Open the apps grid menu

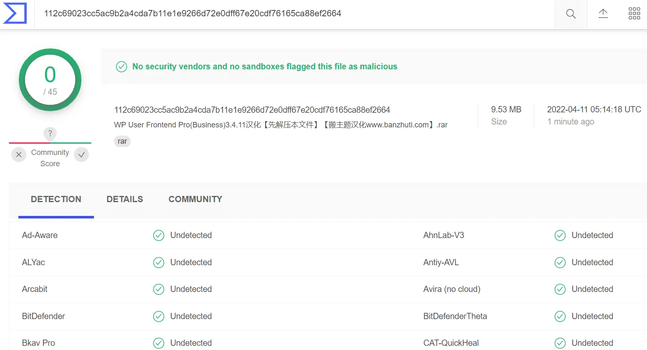634,13
